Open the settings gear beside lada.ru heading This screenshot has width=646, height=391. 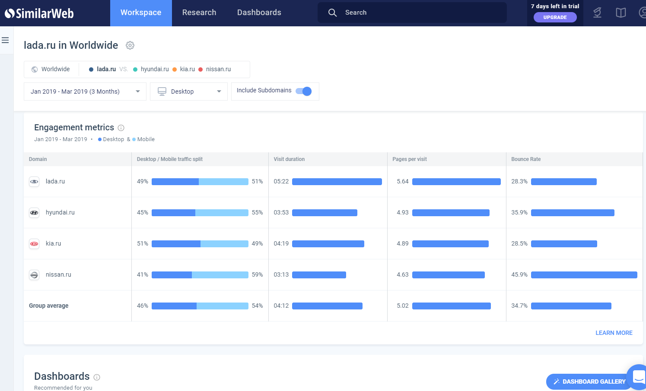[x=130, y=45]
